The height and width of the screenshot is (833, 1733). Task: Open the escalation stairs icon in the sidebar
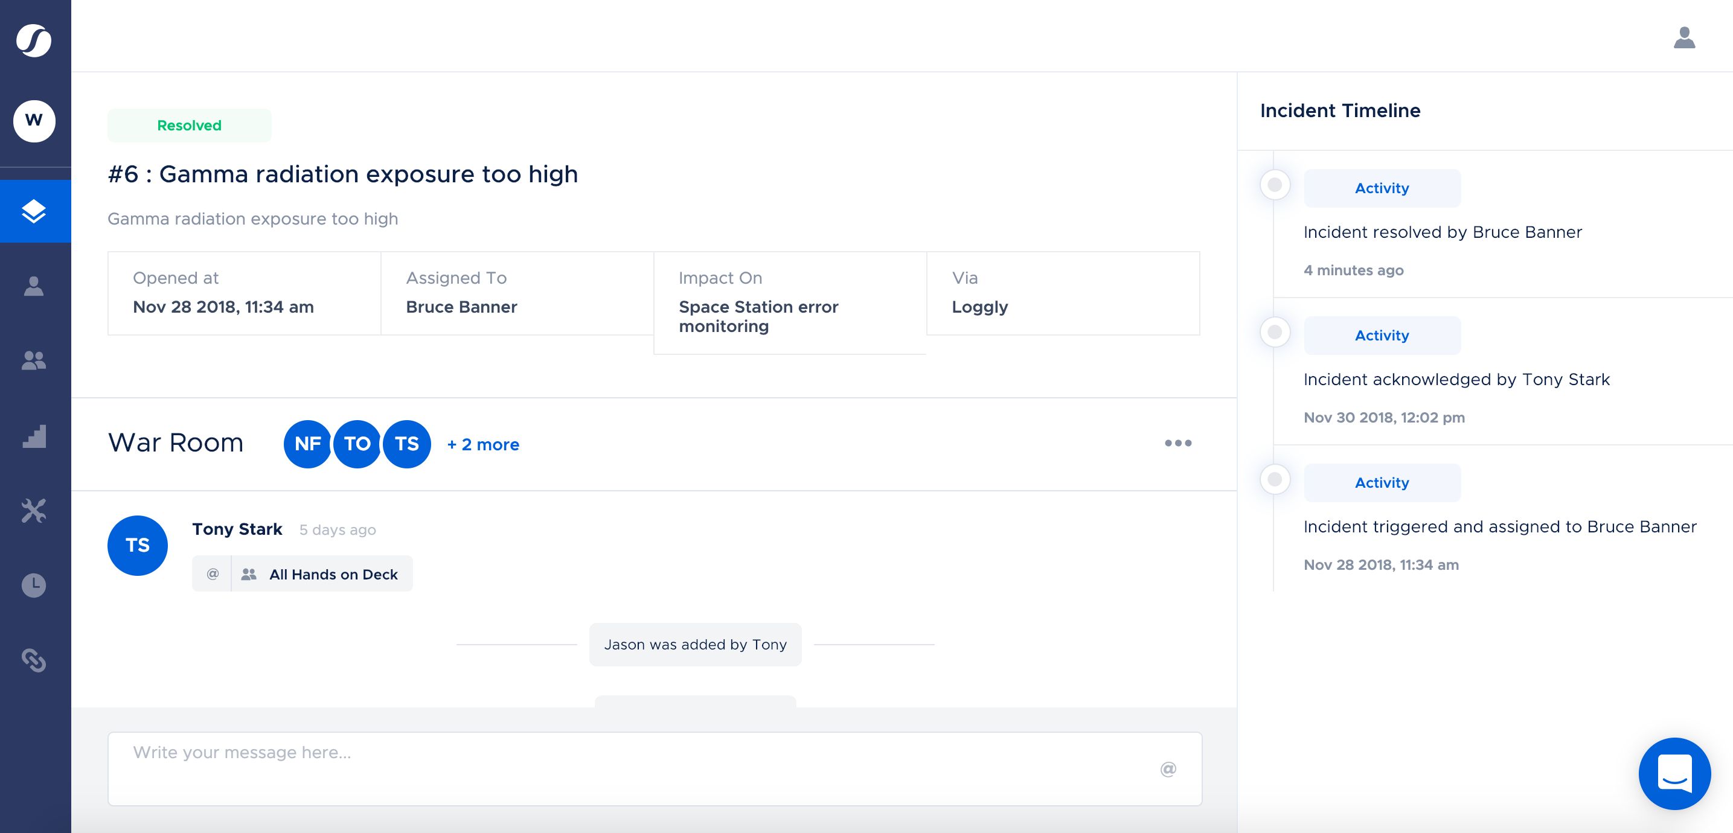[34, 436]
